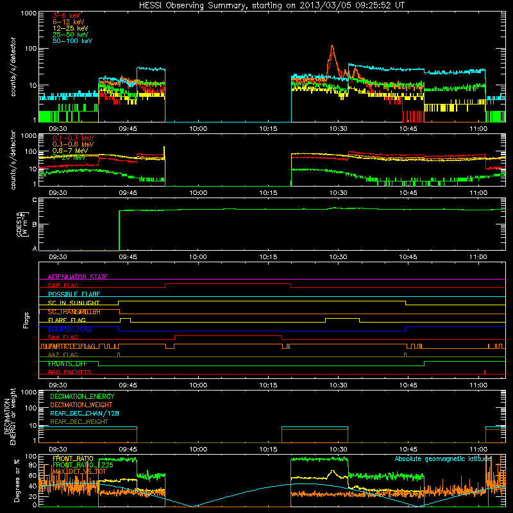Image resolution: width=513 pixels, height=513 pixels.
Task: Click the FRONT_RATIO_1225 legend label
Action: coord(83,465)
